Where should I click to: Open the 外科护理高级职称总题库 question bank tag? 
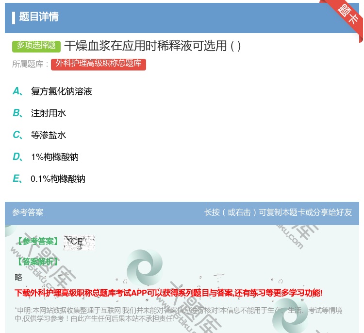tap(98, 64)
